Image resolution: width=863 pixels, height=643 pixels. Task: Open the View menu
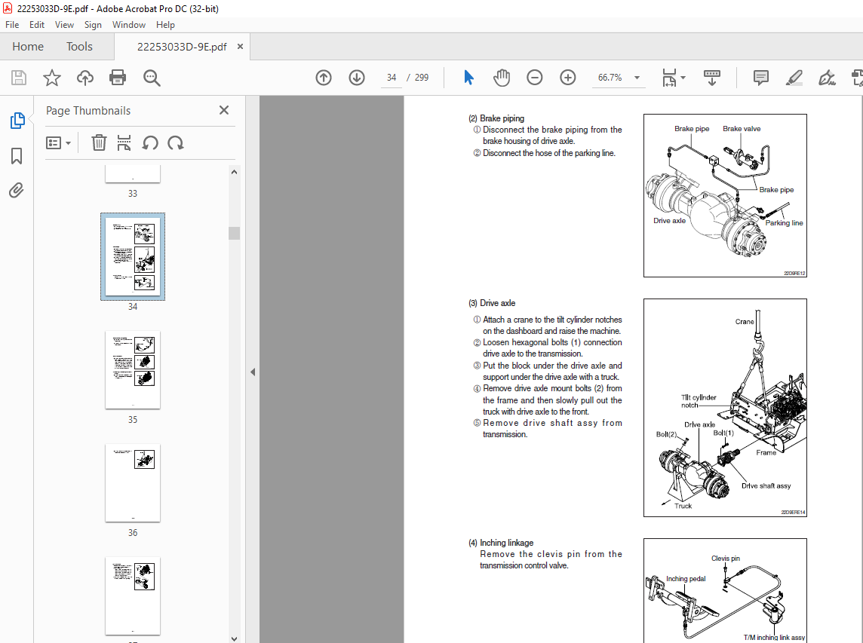click(64, 25)
